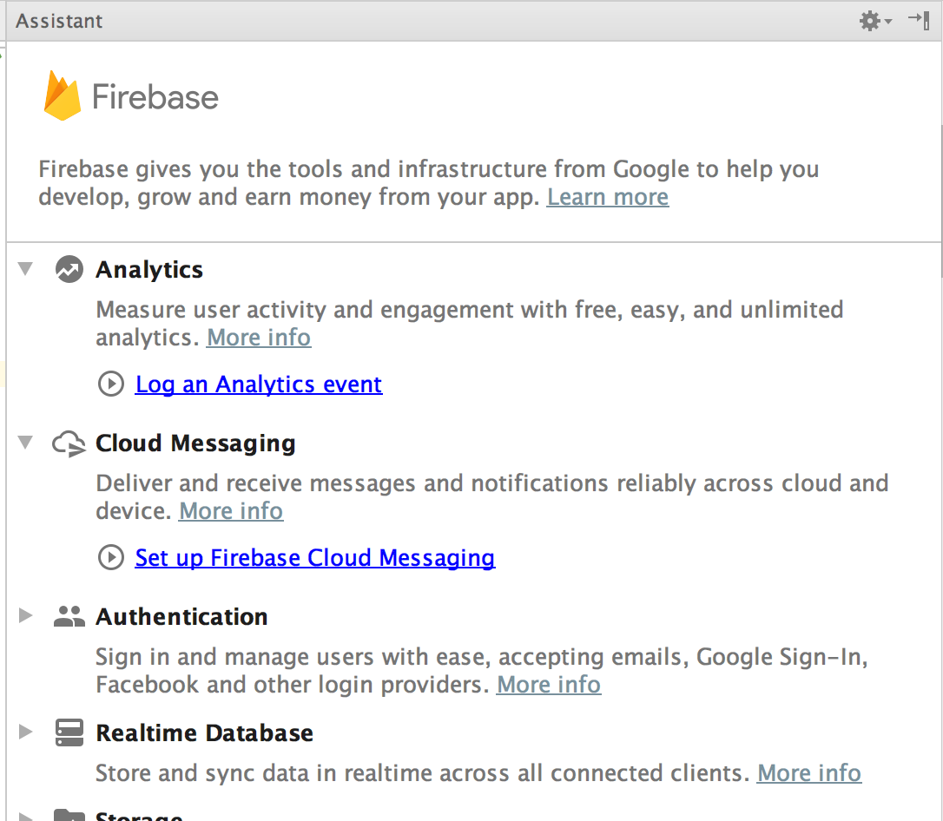
Task: Open More info link for Authentication
Action: [549, 685]
